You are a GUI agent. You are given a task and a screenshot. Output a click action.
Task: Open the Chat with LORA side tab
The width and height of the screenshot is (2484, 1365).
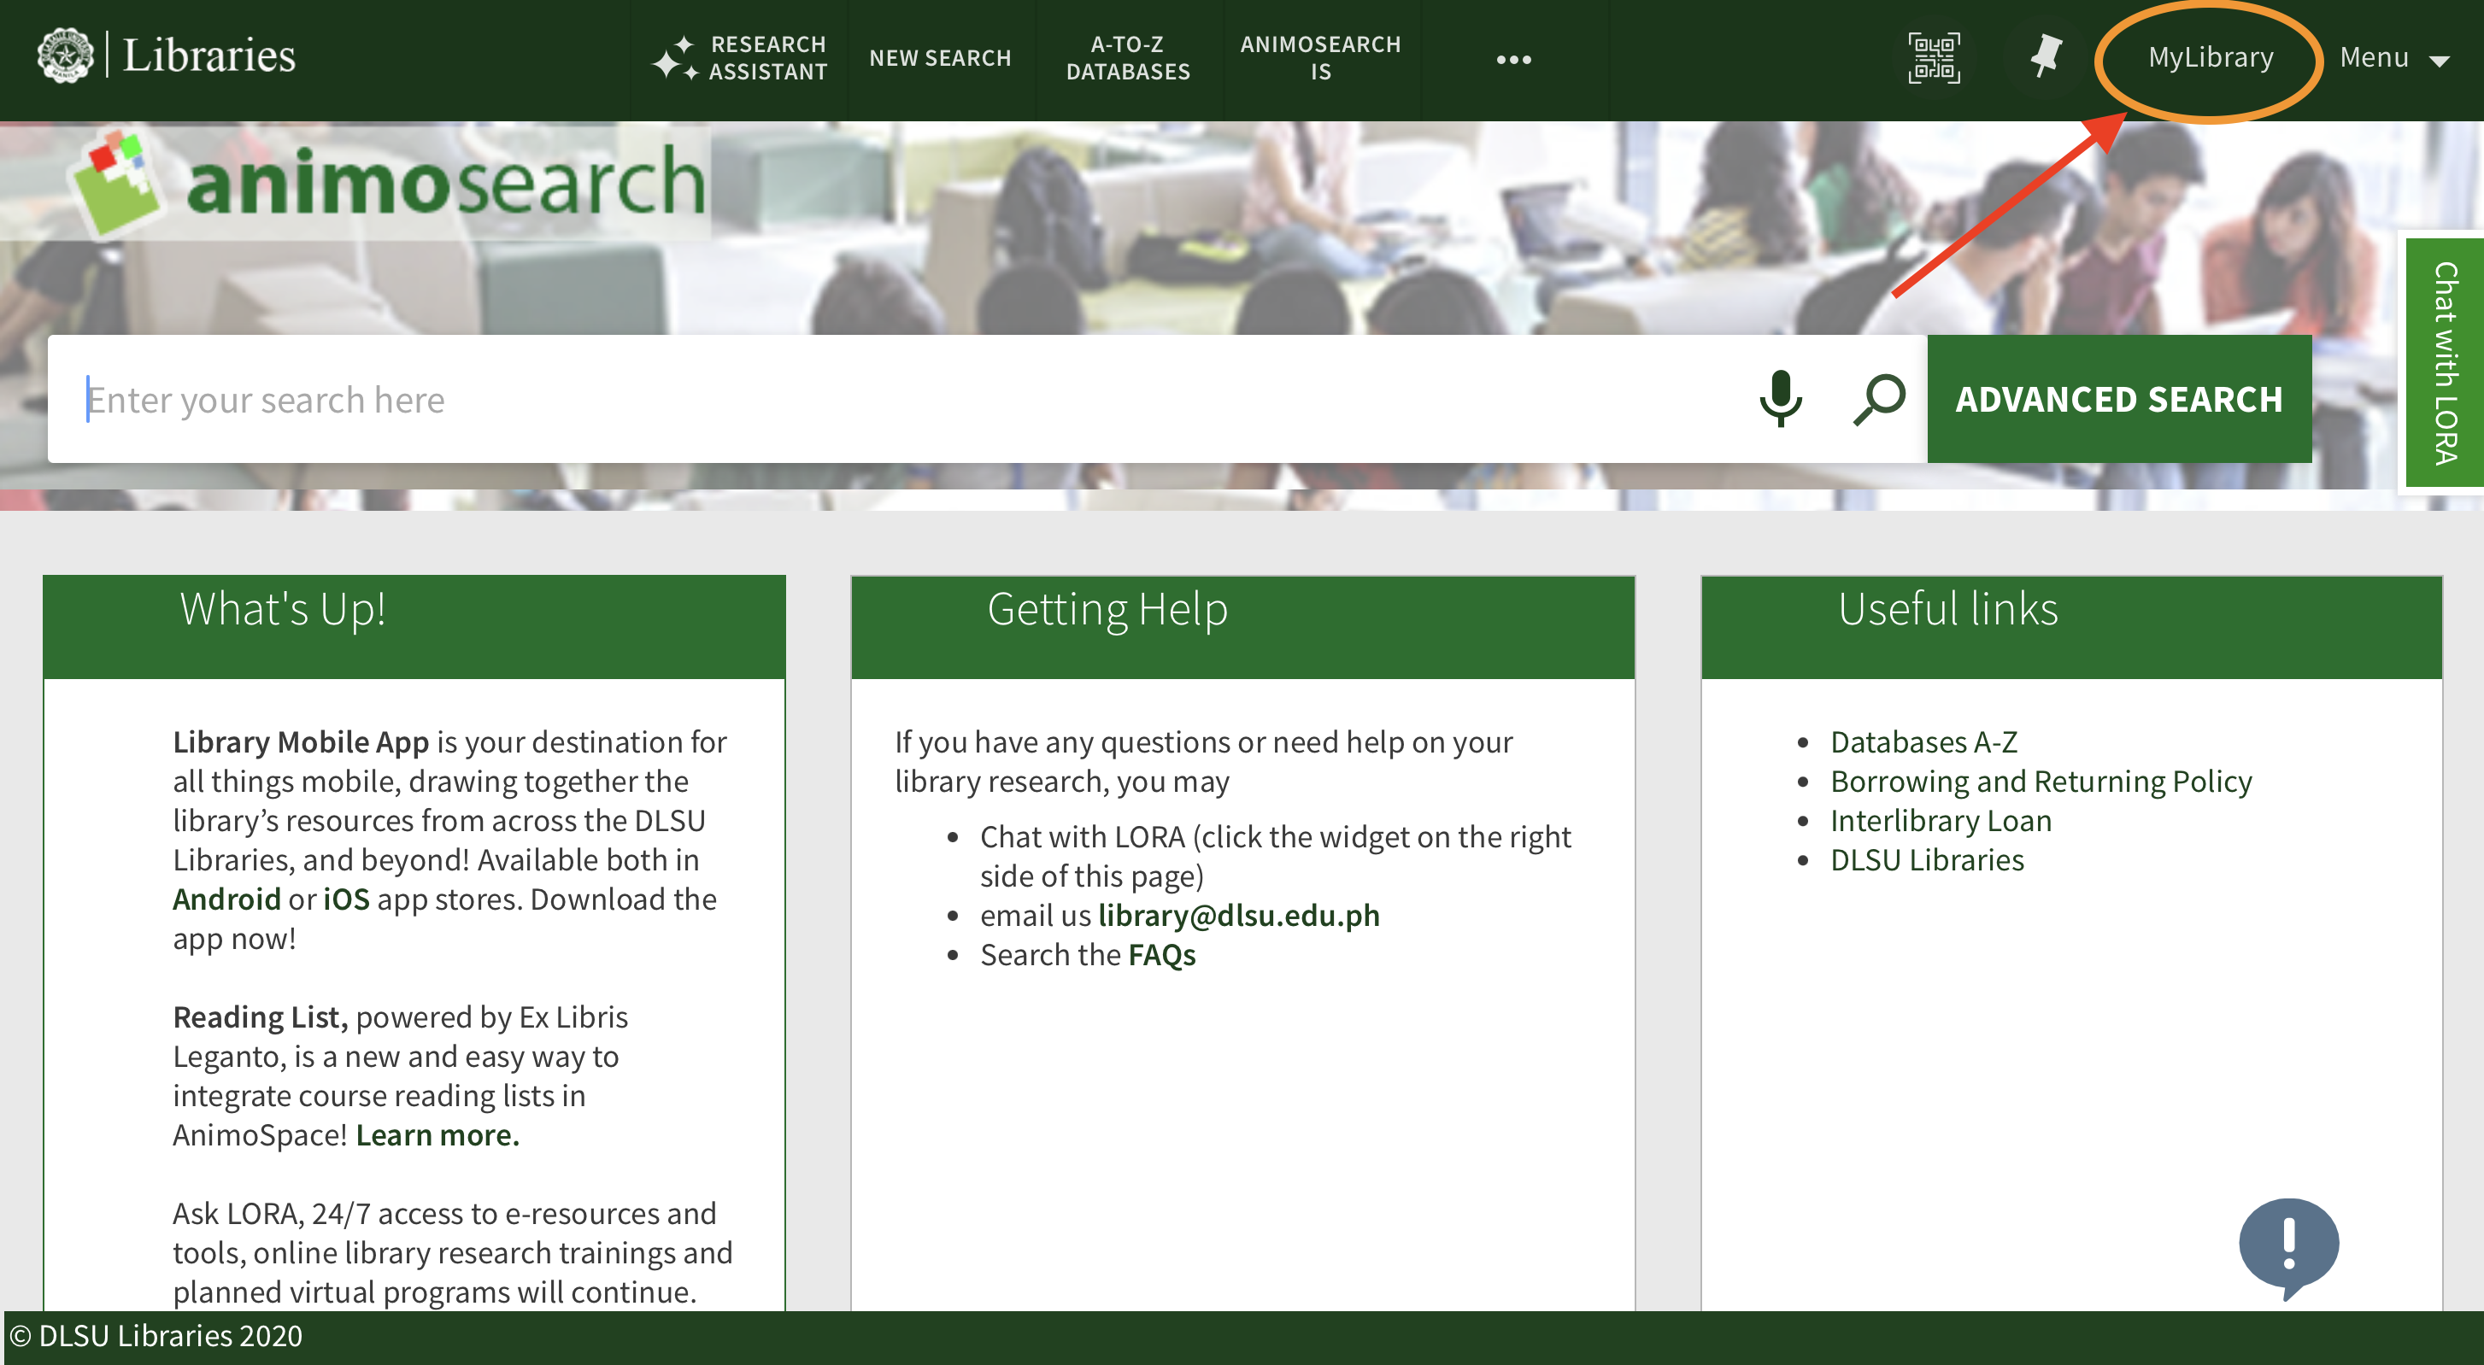point(2444,362)
